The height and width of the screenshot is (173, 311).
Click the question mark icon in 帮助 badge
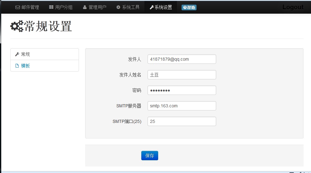coord(185,7)
